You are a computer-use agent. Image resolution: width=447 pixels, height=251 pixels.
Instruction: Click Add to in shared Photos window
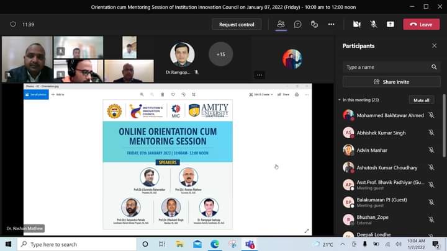click(58, 94)
